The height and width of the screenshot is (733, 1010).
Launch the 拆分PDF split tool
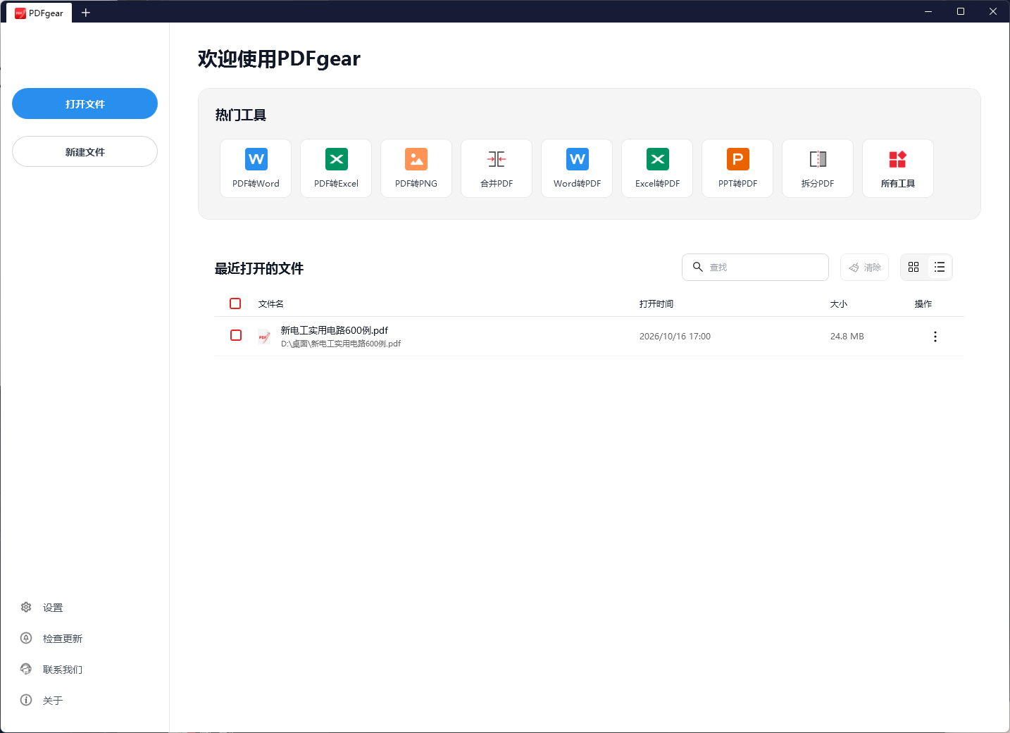click(x=818, y=168)
